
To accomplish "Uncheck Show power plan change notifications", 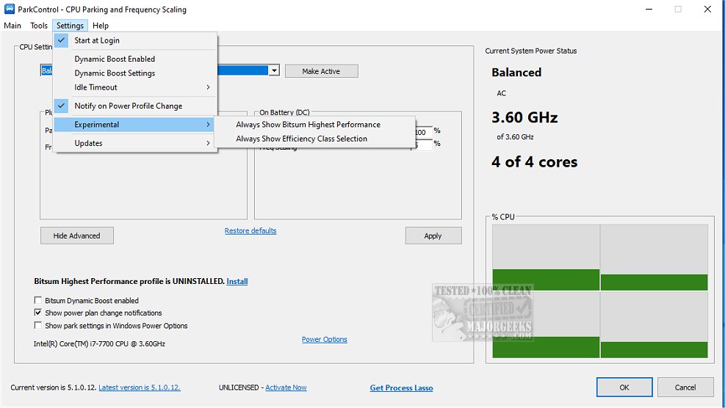I will click(x=38, y=313).
